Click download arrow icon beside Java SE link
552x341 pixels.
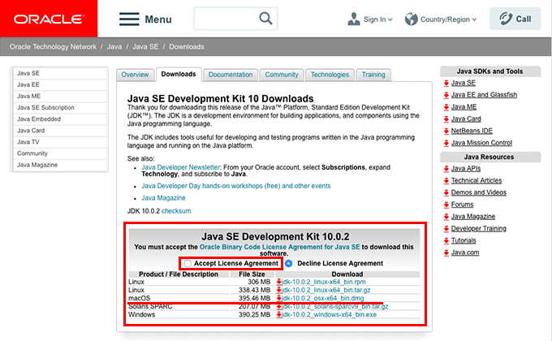(x=446, y=83)
